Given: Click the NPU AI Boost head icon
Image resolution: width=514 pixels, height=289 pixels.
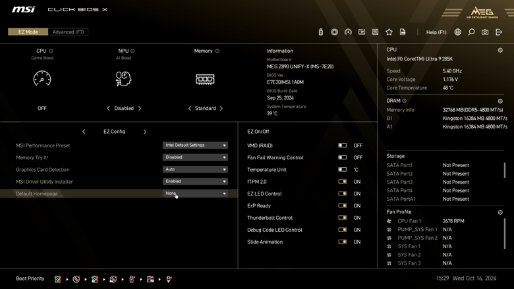Looking at the screenshot, I should 124,78.
